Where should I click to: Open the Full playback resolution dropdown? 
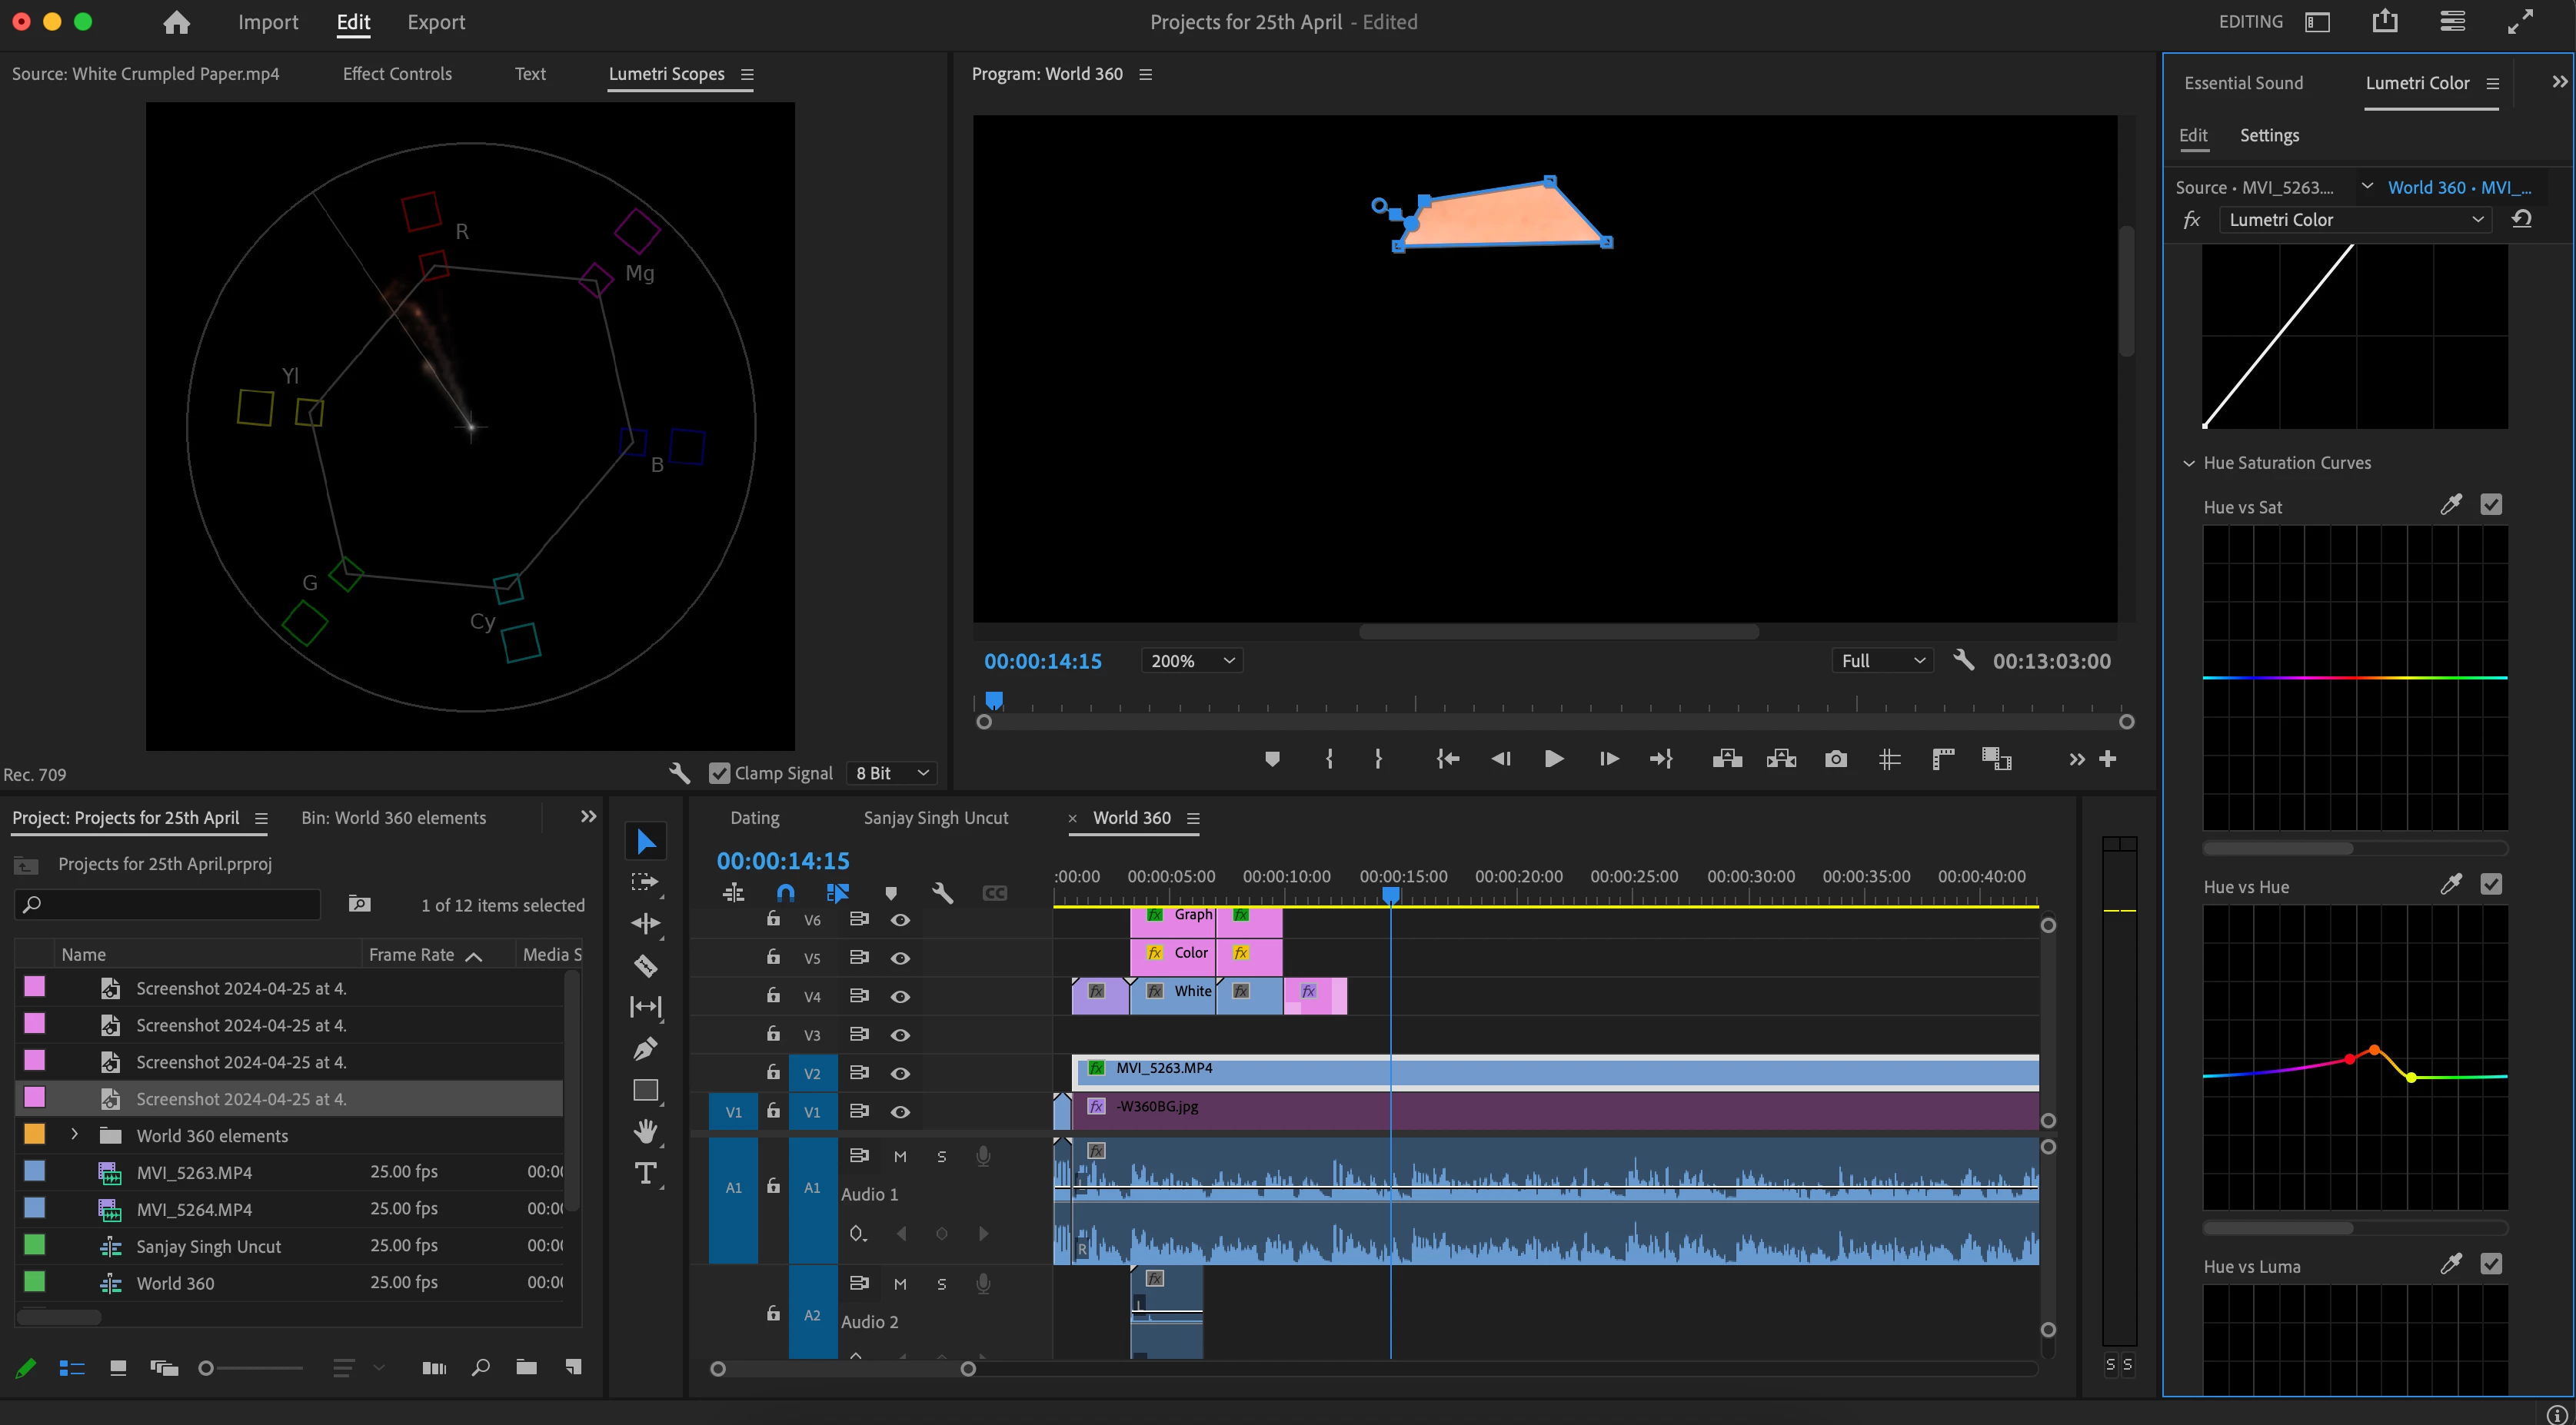tap(1882, 662)
